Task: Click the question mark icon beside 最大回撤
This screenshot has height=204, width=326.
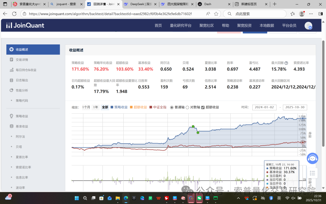Action: click(286, 63)
